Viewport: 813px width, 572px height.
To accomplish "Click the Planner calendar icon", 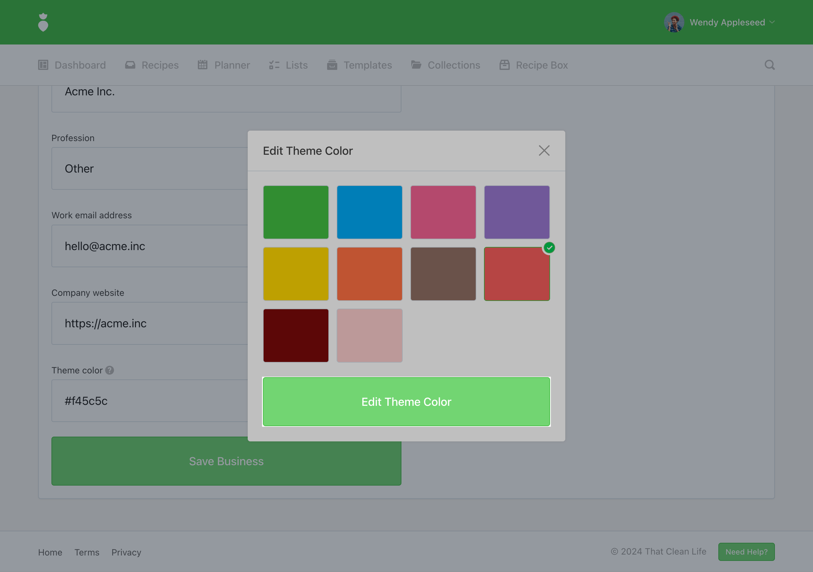I will 203,65.
